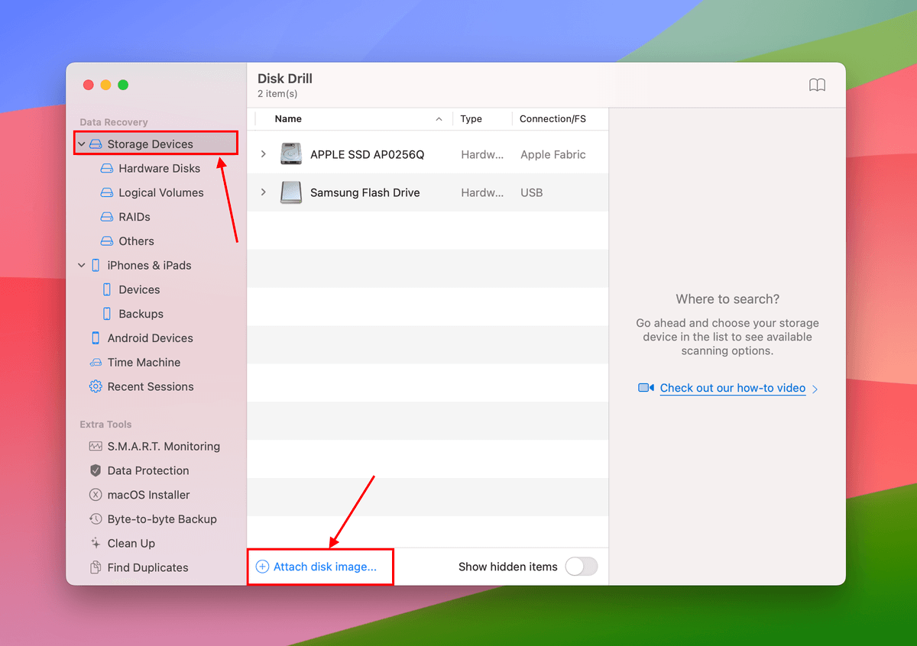Expand the APPLE SSD AP0256Q row
This screenshot has width=917, height=646.
tap(264, 154)
